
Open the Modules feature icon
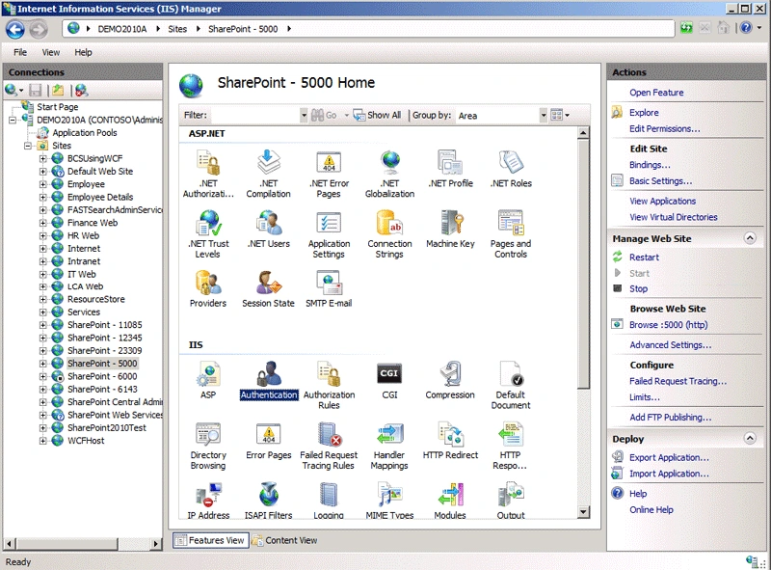450,501
